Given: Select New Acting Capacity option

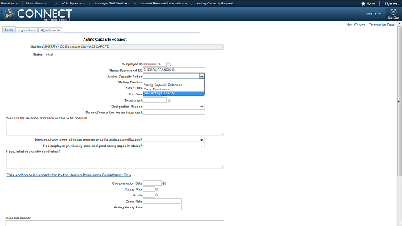Looking at the screenshot, I should 173,94.
